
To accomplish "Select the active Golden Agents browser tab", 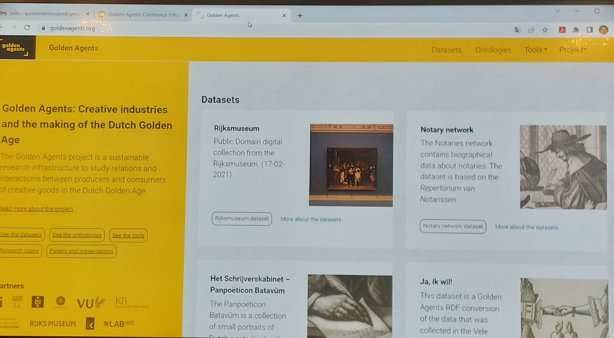I will click(242, 15).
